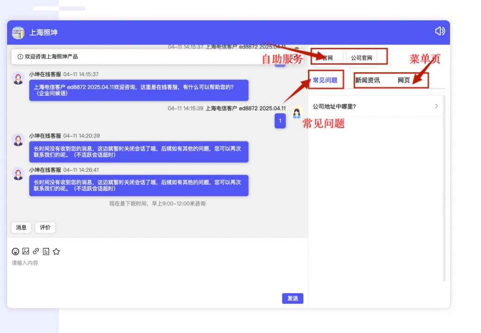Screen dimensions: 481x333
Task: Click the image upload icon
Action: (x=26, y=251)
